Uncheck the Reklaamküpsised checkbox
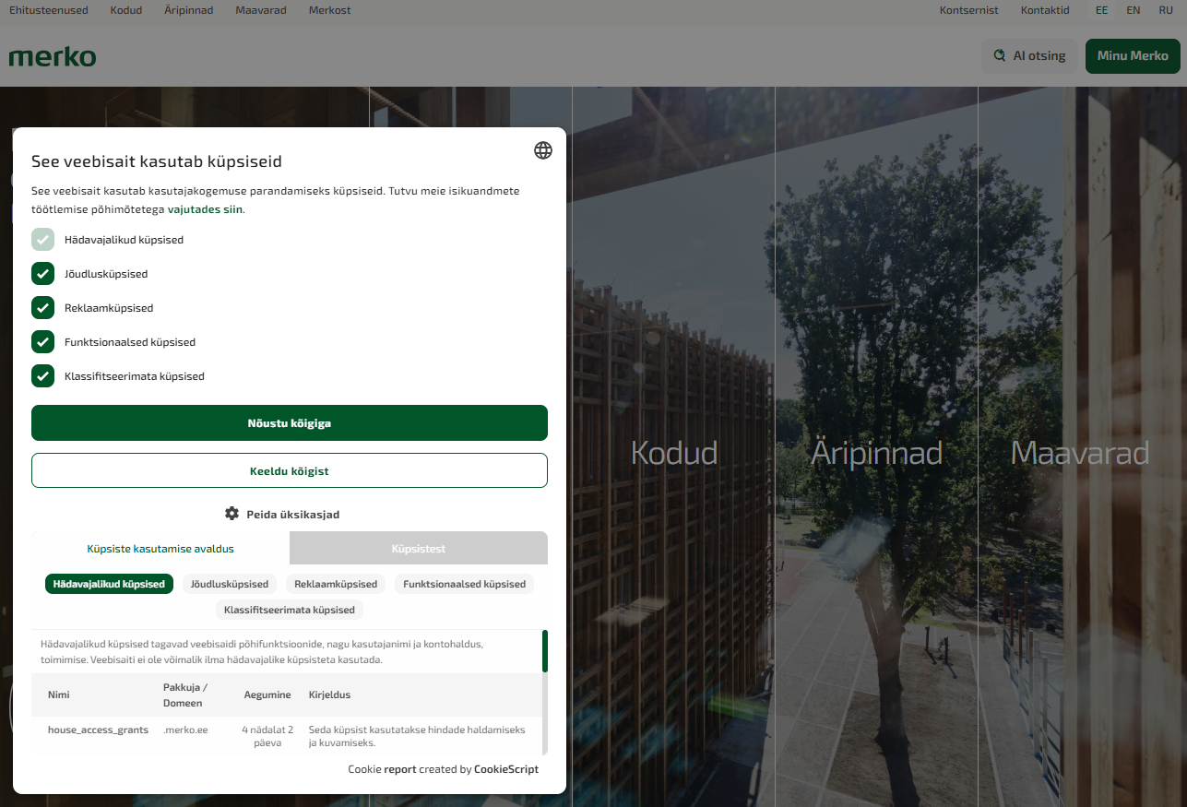 pos(42,308)
